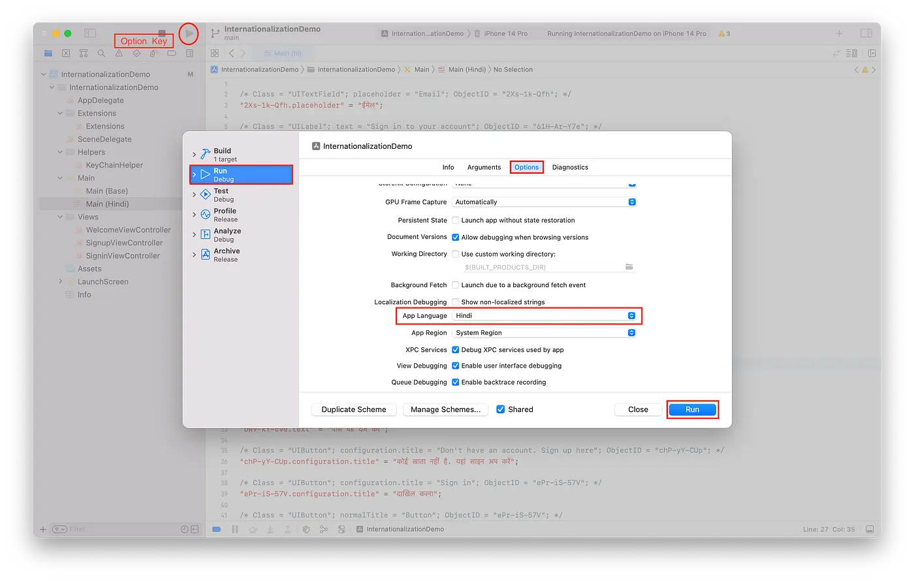Click the recent files clock filter icon
Screen dimensions: 914x581
(185, 529)
